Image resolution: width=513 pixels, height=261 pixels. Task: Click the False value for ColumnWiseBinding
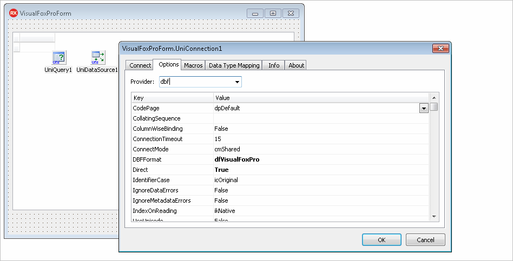pyautogui.click(x=321, y=129)
